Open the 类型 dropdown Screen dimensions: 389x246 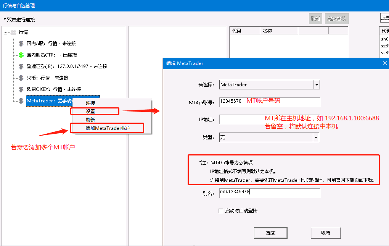(316, 138)
